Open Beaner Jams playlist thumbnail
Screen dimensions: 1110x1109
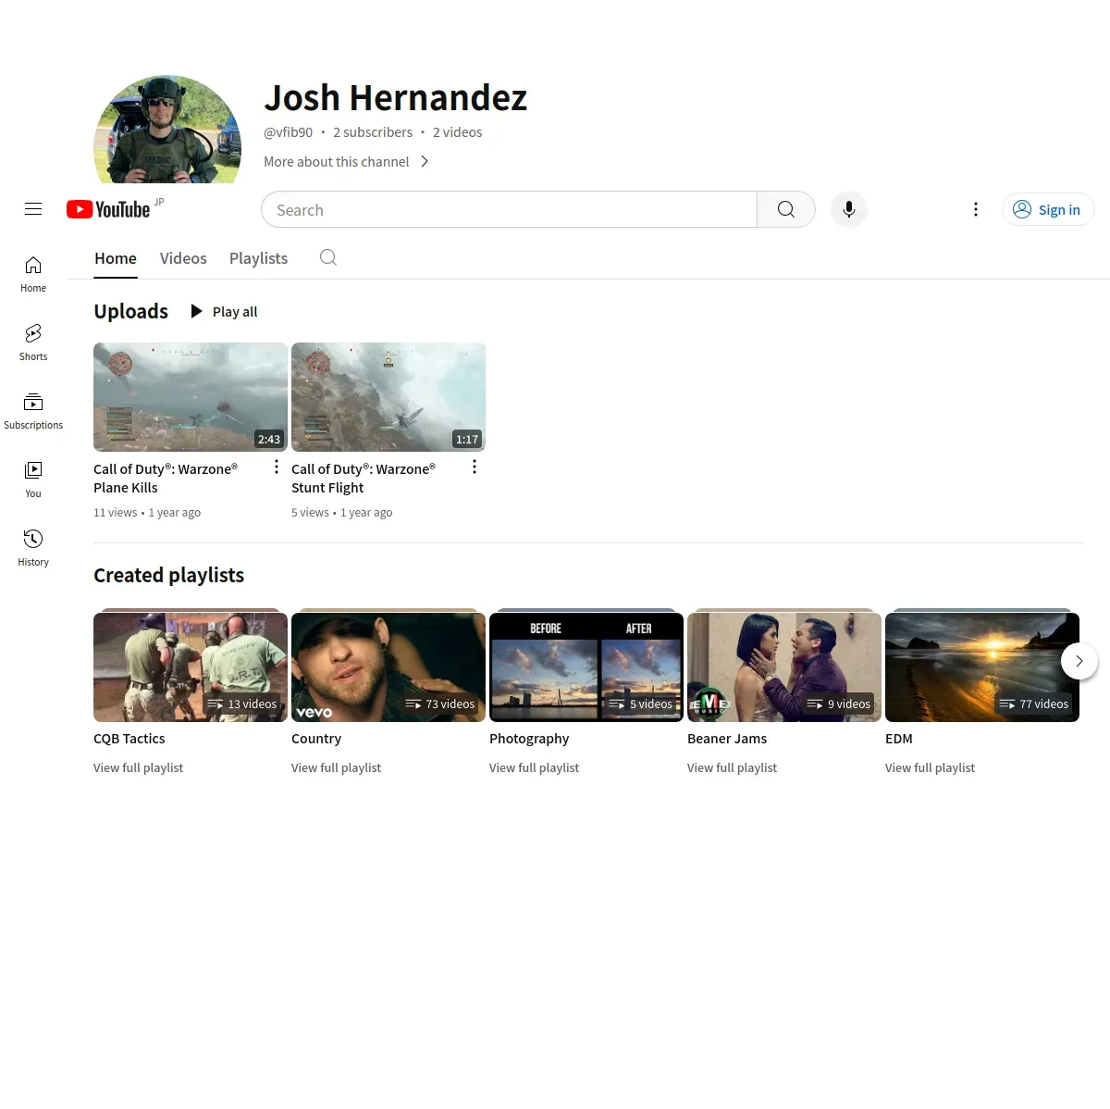[x=784, y=667]
